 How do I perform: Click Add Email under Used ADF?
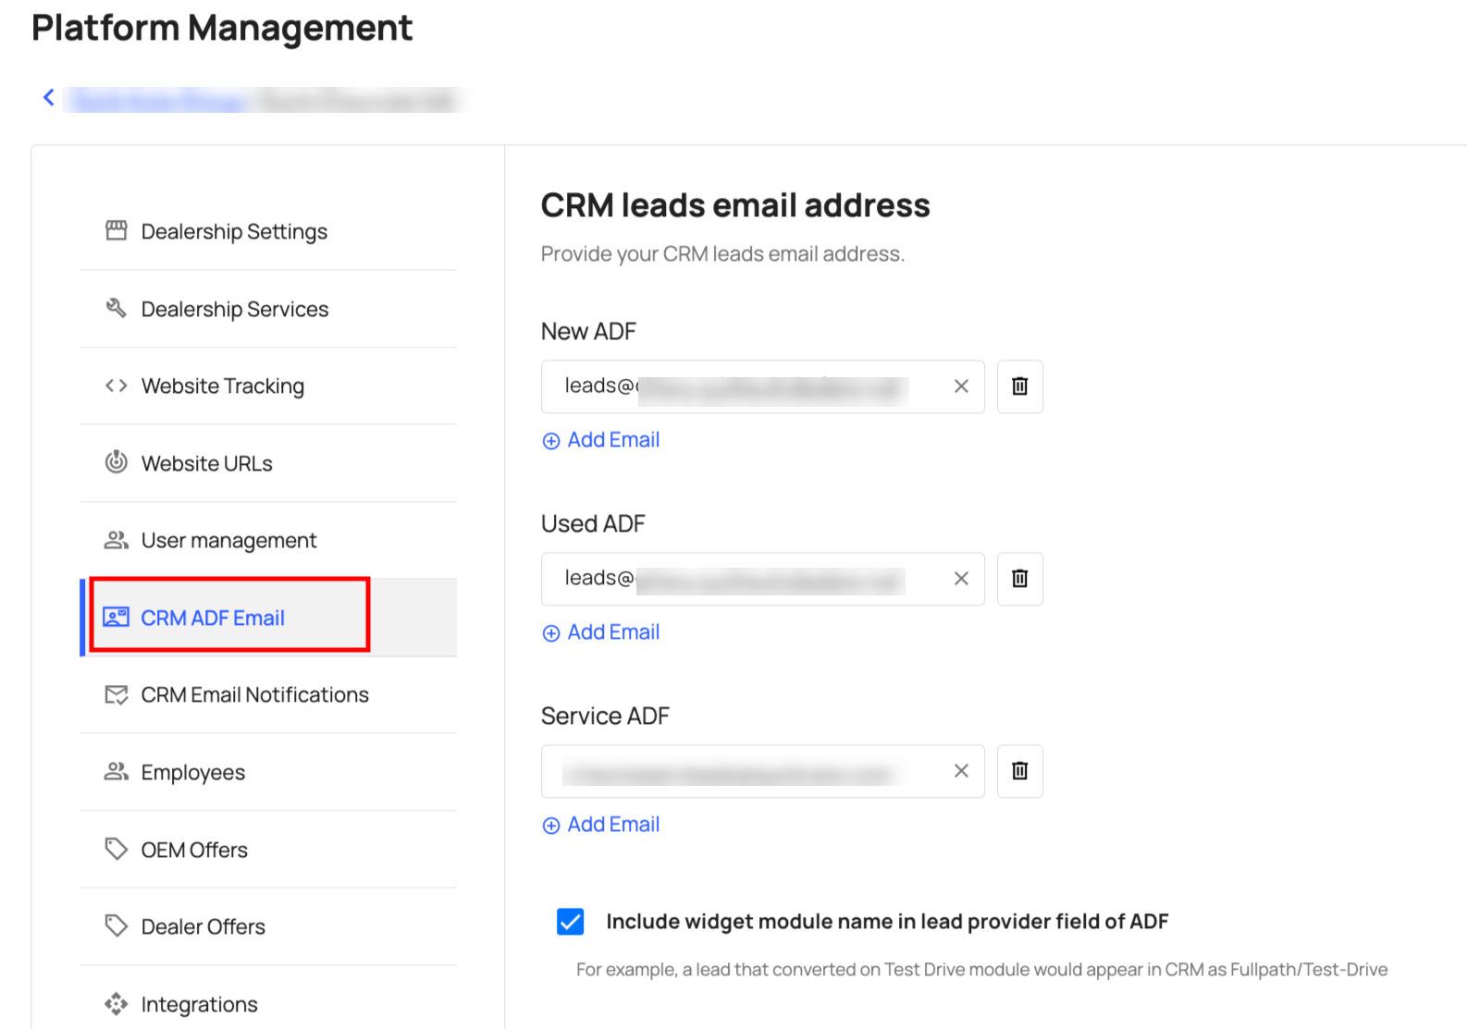coord(601,632)
